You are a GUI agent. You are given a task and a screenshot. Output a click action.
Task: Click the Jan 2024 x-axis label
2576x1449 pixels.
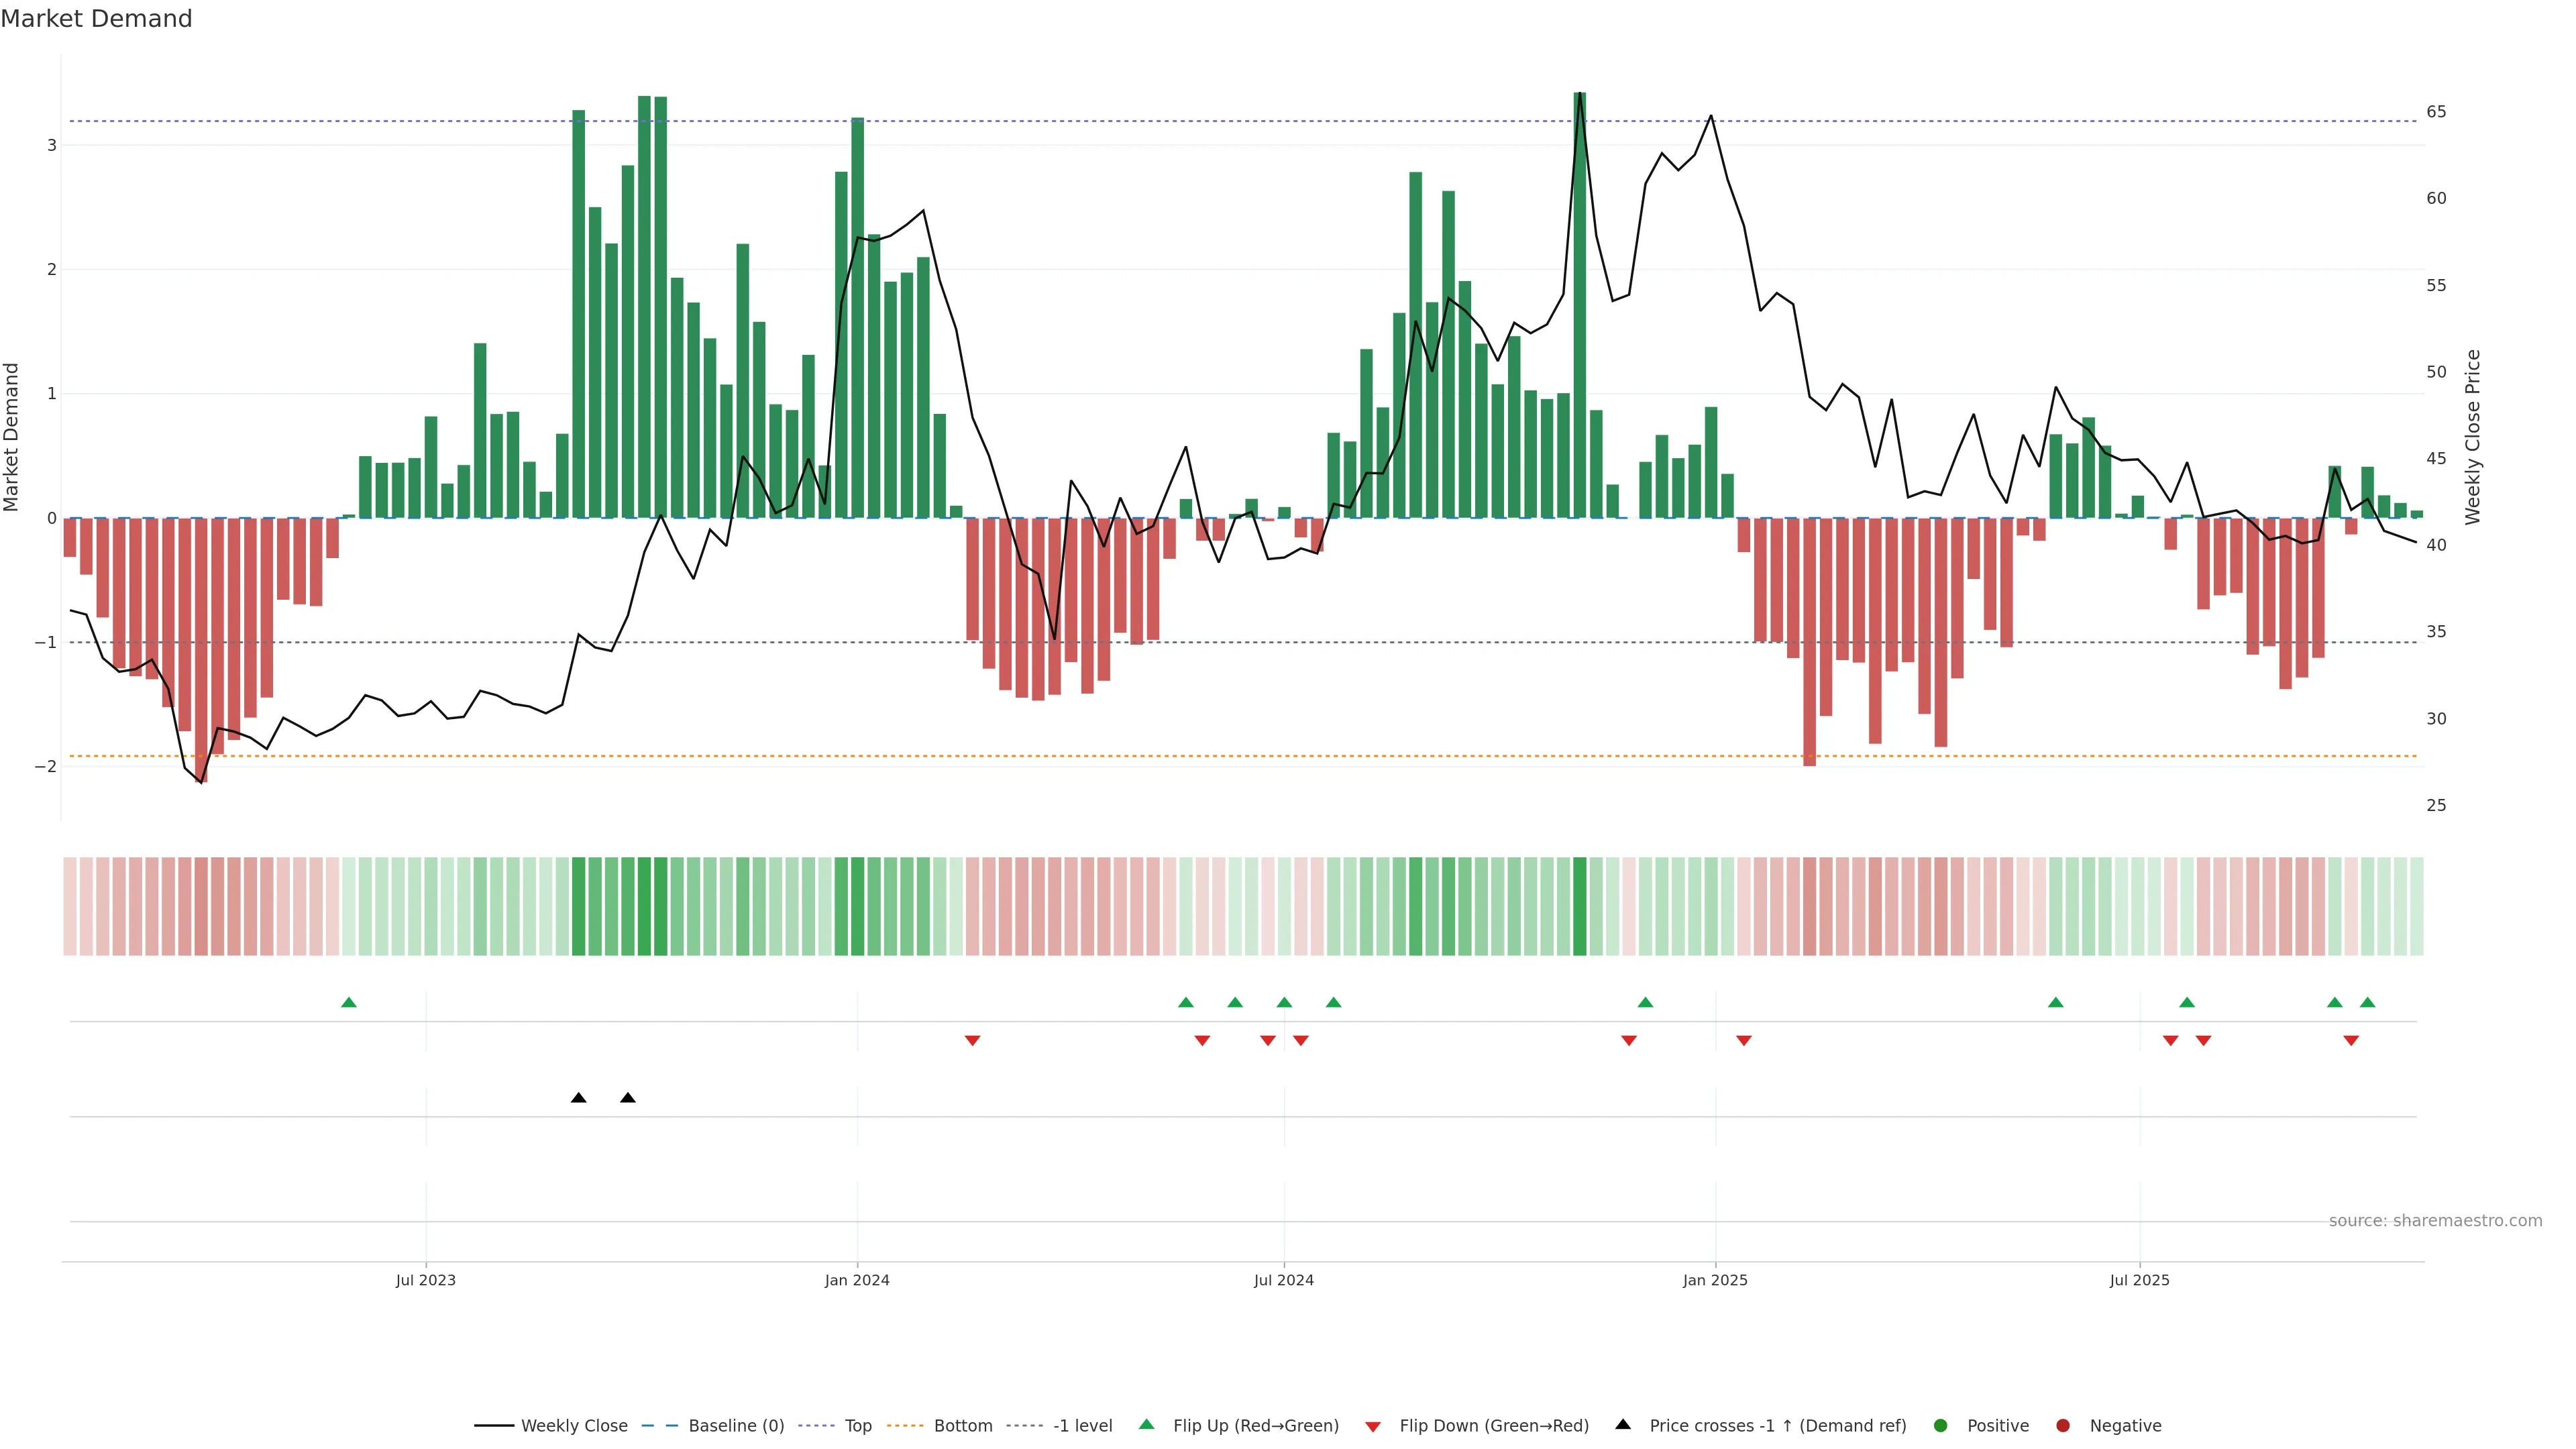click(857, 1280)
